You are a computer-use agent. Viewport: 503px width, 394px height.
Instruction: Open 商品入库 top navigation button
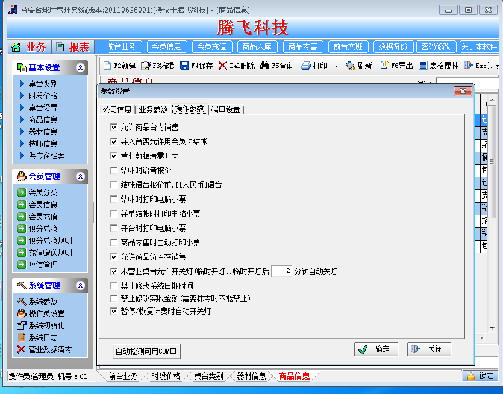(257, 47)
